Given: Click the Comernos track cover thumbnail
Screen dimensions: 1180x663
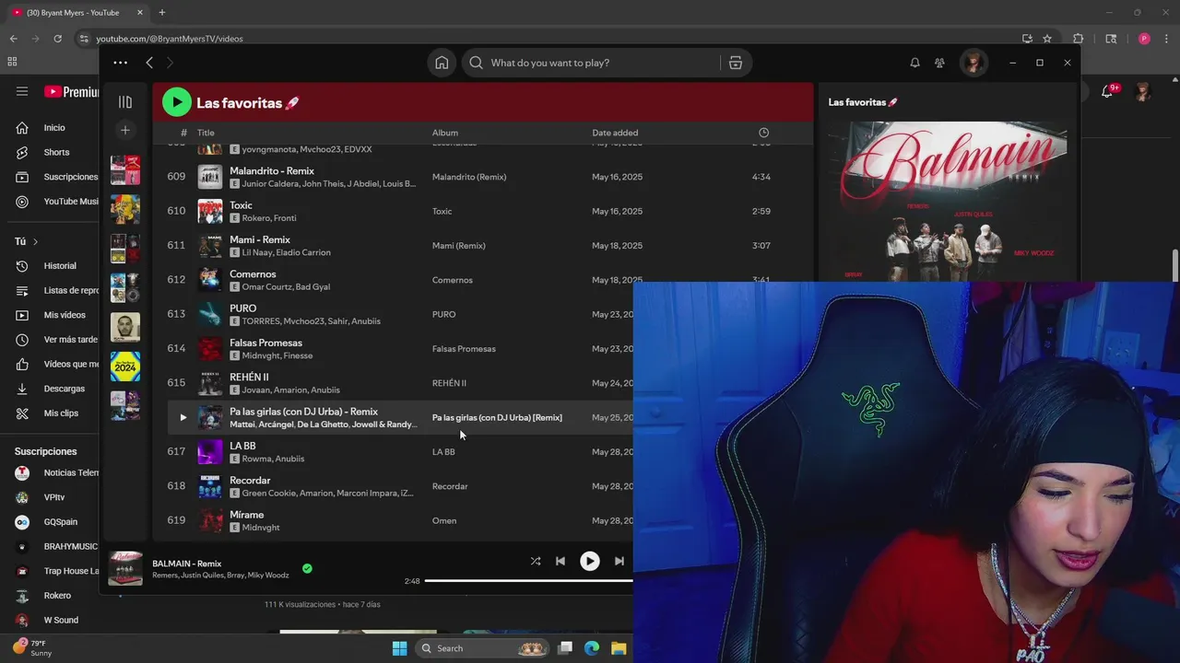Looking at the screenshot, I should [210, 279].
